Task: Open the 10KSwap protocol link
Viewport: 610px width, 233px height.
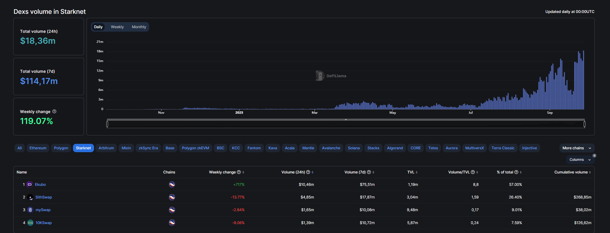Action: pos(44,223)
